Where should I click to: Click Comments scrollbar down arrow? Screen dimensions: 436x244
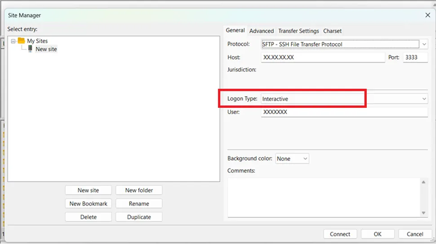coord(423,213)
